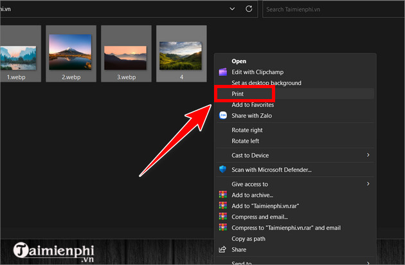Click the Share arrow icon

pos(222,250)
